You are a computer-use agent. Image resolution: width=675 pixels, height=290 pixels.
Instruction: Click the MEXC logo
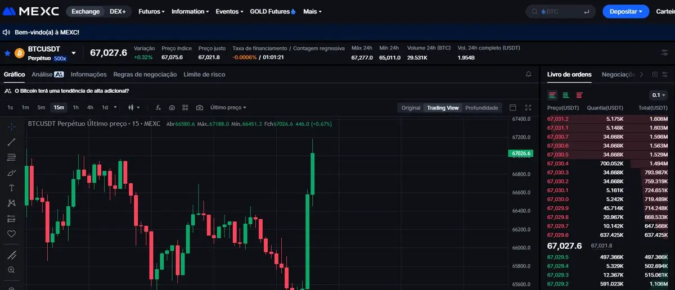tap(31, 11)
